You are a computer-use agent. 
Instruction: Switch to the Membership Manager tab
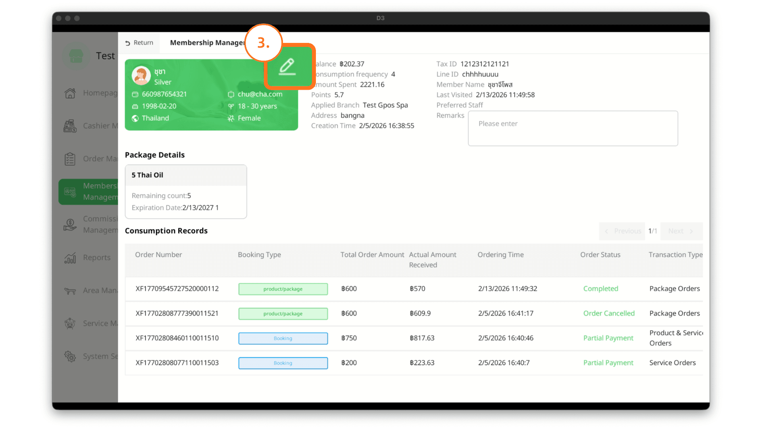(x=208, y=43)
